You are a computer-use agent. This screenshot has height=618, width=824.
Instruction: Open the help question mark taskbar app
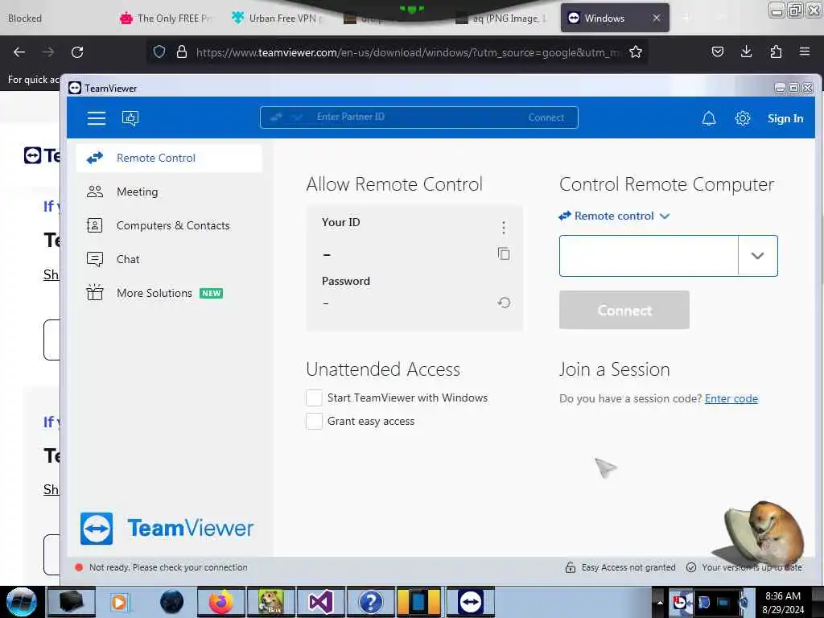[370, 602]
